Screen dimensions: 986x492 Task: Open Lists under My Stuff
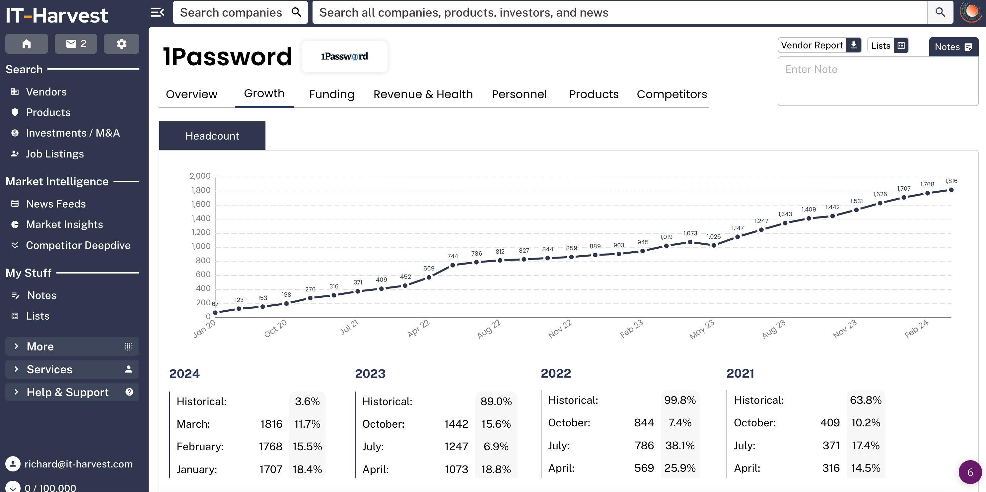tap(37, 316)
